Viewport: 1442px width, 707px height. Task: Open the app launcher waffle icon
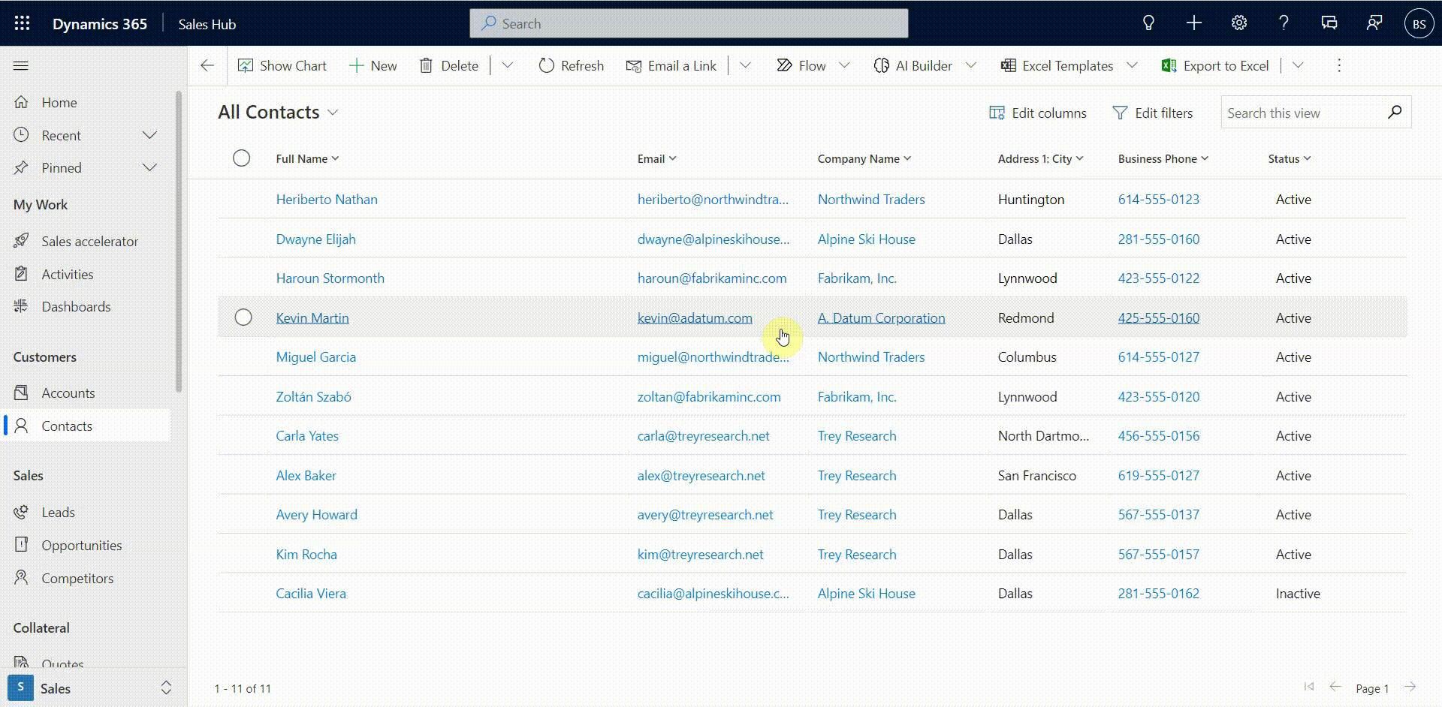(x=22, y=23)
